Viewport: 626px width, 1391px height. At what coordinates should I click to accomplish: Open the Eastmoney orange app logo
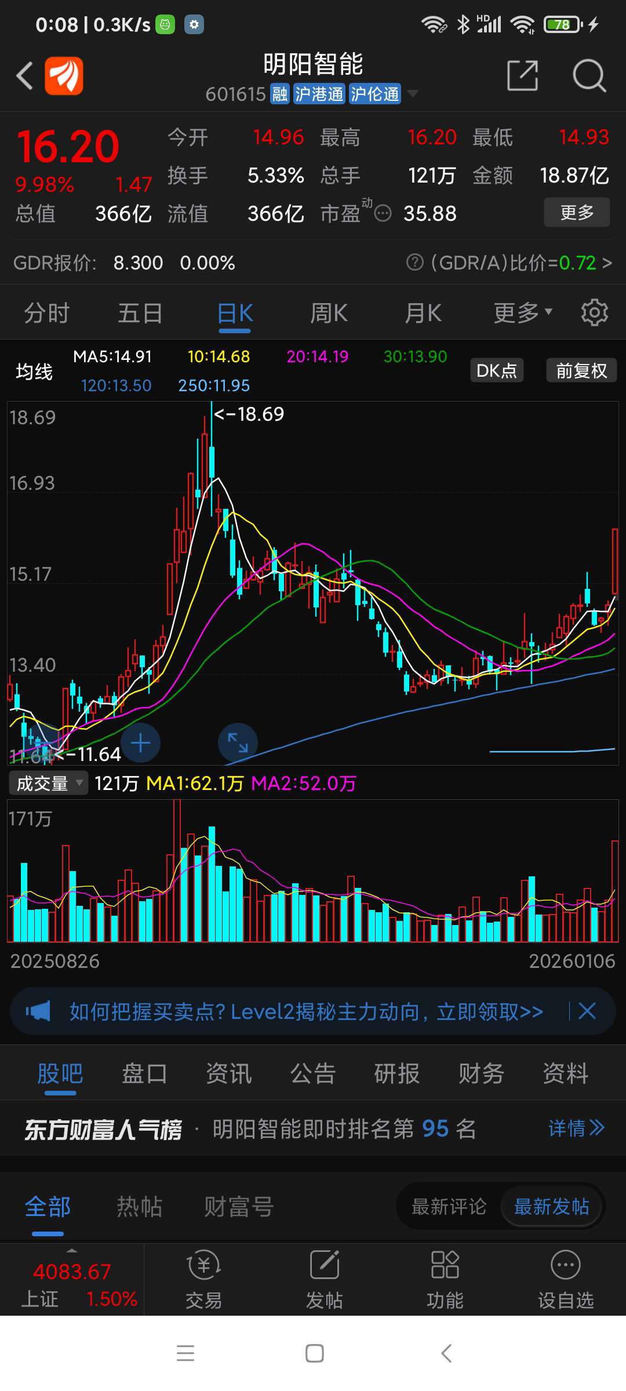64,75
